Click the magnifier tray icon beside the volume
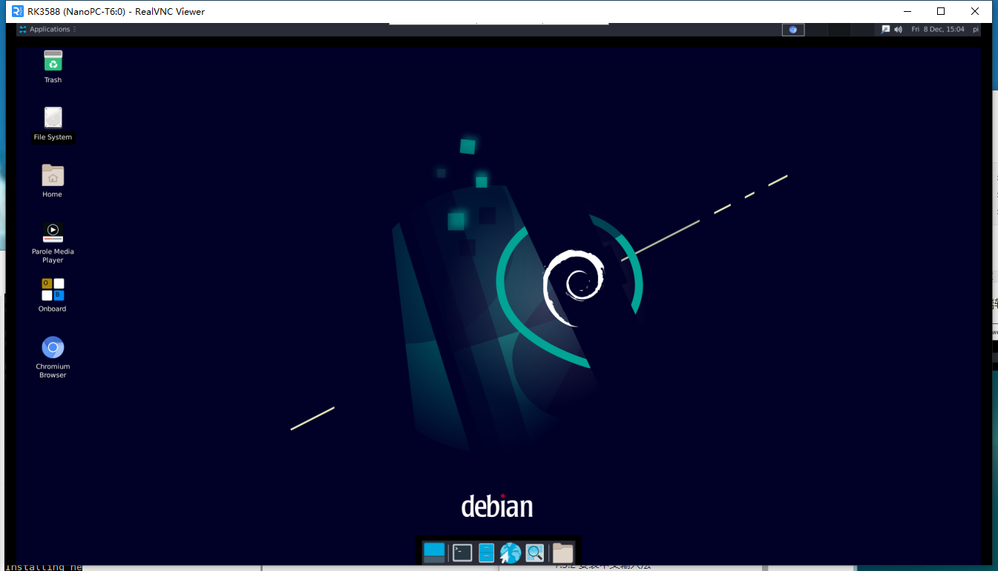This screenshot has width=998, height=571. (x=885, y=29)
